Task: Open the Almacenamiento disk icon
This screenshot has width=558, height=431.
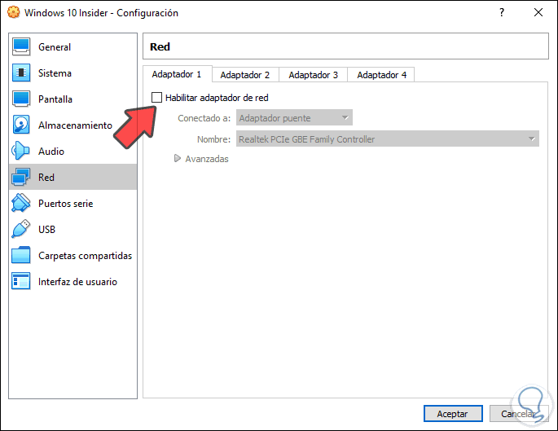Action: pos(22,125)
